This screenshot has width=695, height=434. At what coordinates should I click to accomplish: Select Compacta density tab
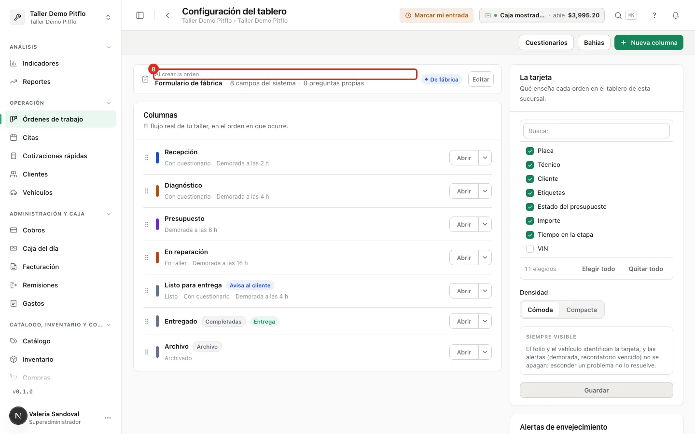pyautogui.click(x=582, y=310)
